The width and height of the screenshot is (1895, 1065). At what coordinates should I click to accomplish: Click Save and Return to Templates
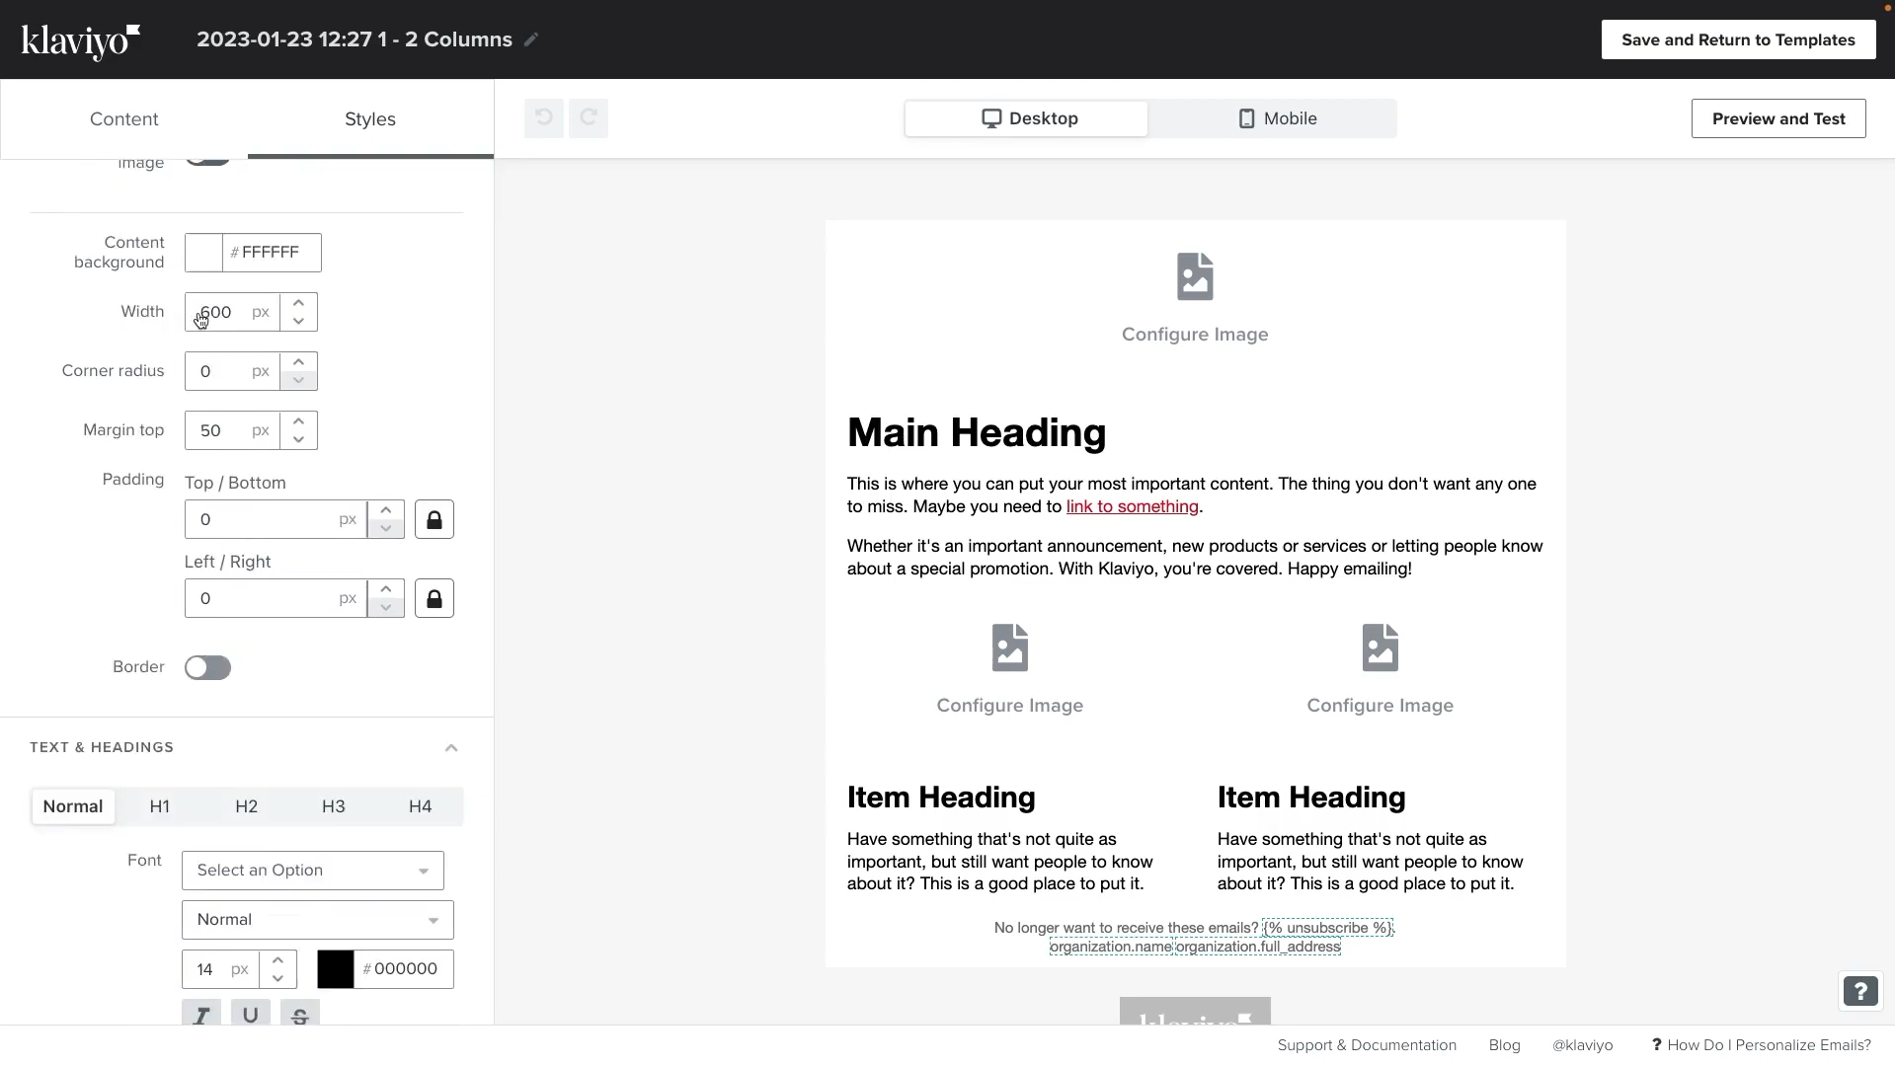(x=1737, y=38)
